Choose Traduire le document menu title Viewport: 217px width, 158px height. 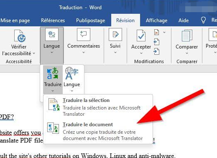(x=88, y=125)
